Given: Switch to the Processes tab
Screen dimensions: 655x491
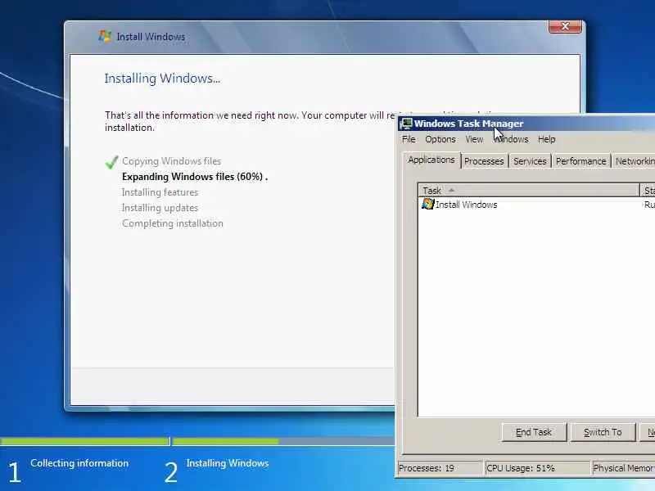Looking at the screenshot, I should click(x=484, y=161).
